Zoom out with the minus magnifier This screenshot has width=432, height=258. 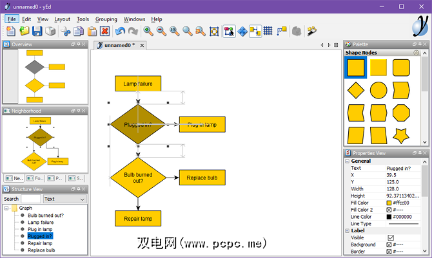(x=161, y=31)
